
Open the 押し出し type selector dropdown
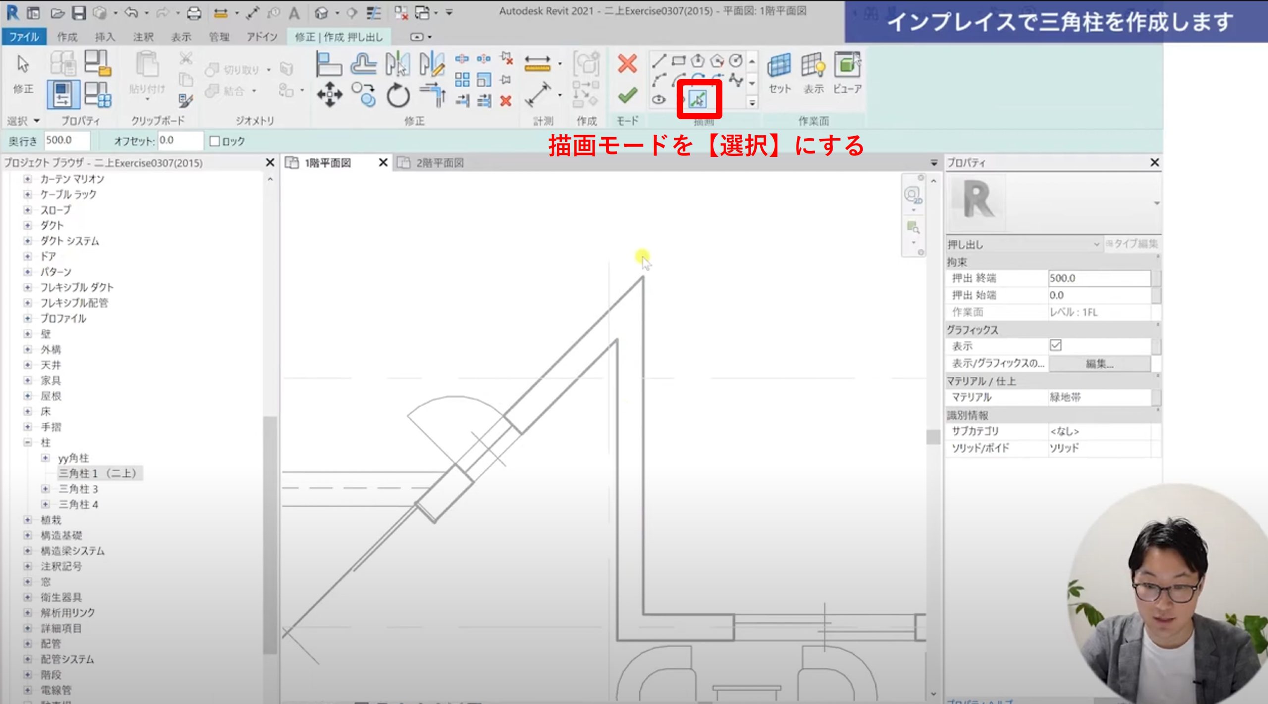(x=1096, y=244)
